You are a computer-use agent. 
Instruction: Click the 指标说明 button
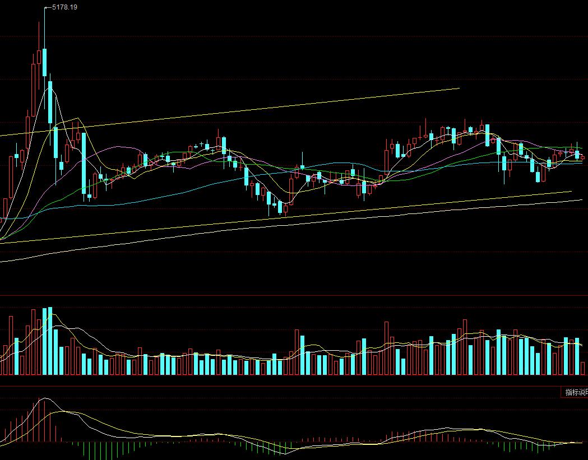pyautogui.click(x=575, y=392)
